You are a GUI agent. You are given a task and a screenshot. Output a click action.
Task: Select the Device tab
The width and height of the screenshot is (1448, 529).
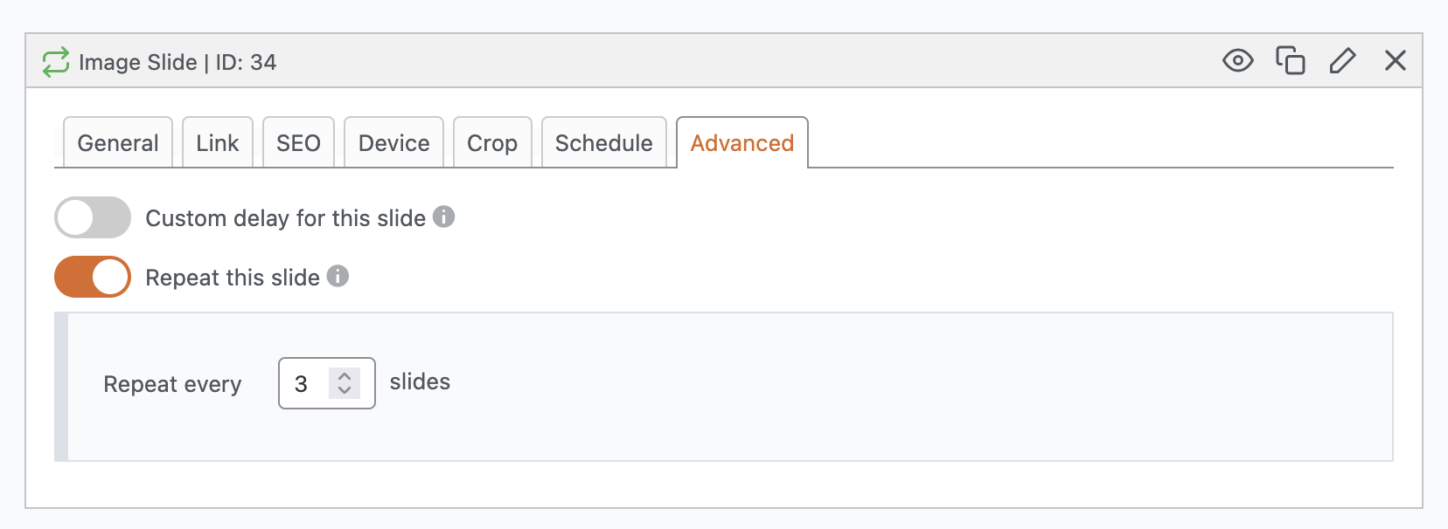[393, 143]
